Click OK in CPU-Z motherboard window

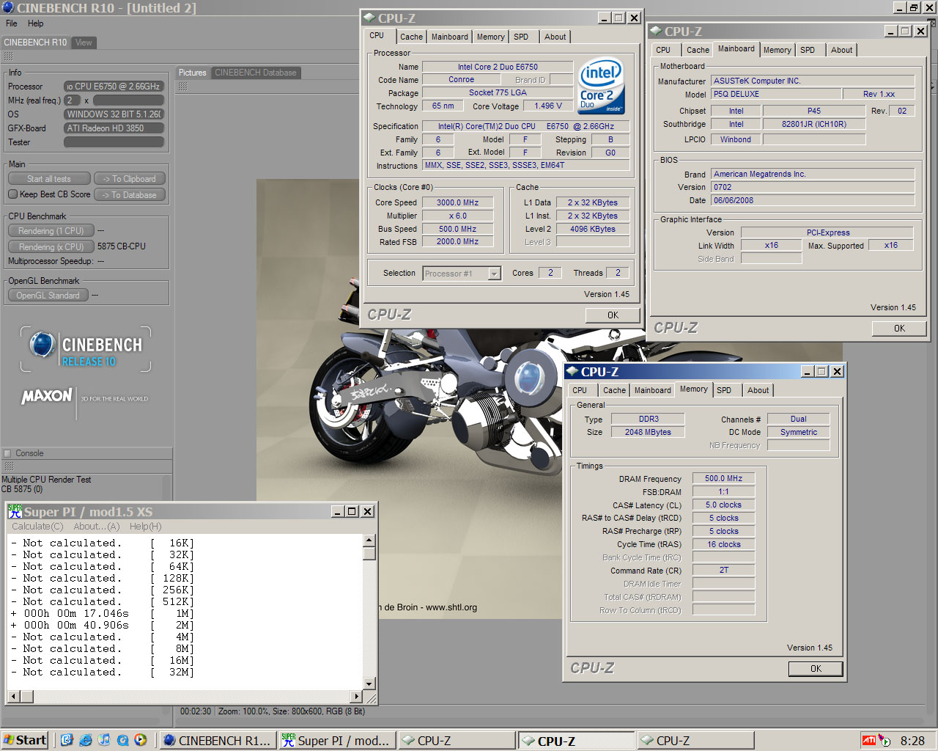click(899, 329)
